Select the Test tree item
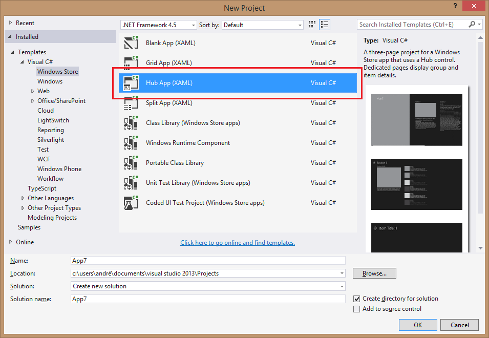The height and width of the screenshot is (338, 489). pyautogui.click(x=43, y=150)
